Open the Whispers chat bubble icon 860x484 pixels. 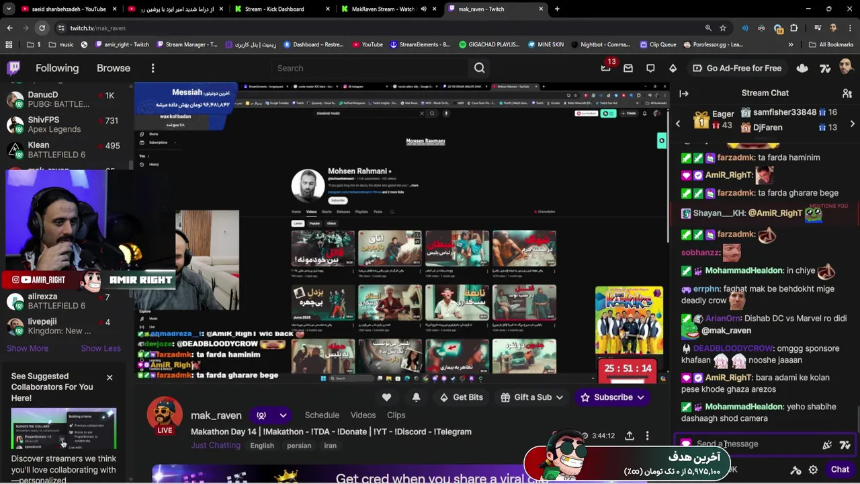point(650,68)
